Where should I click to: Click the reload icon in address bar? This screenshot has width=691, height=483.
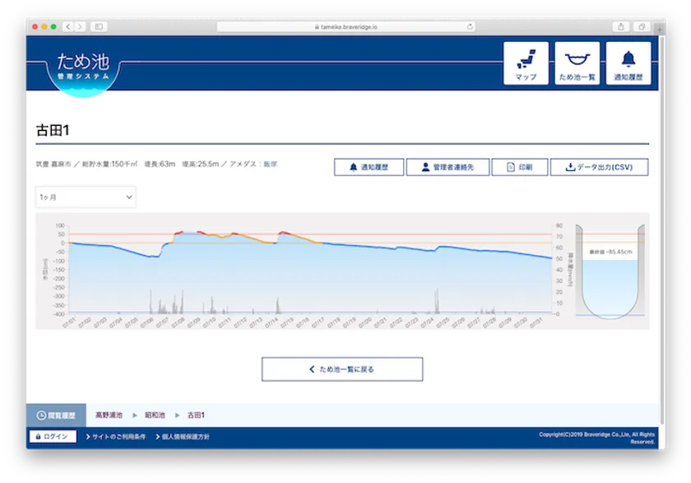470,26
